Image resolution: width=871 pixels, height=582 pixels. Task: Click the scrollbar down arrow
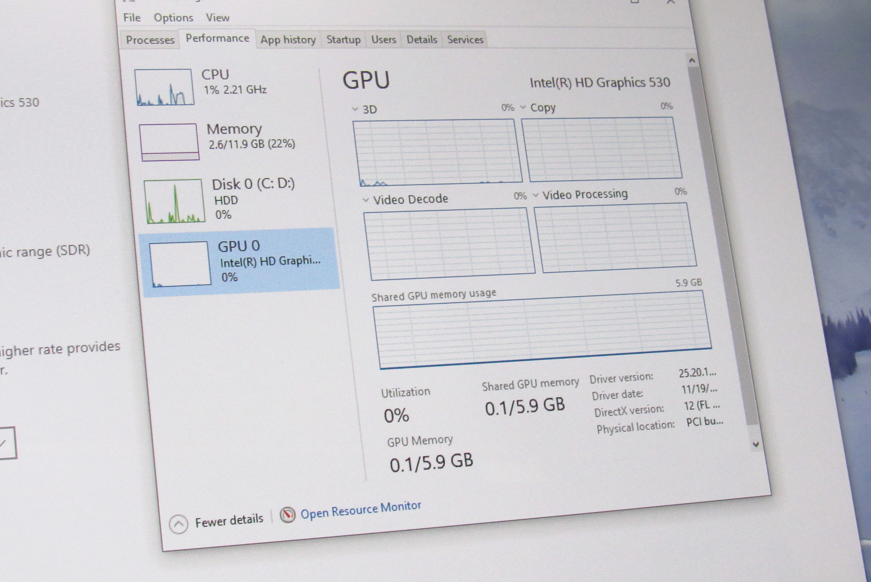pos(756,444)
